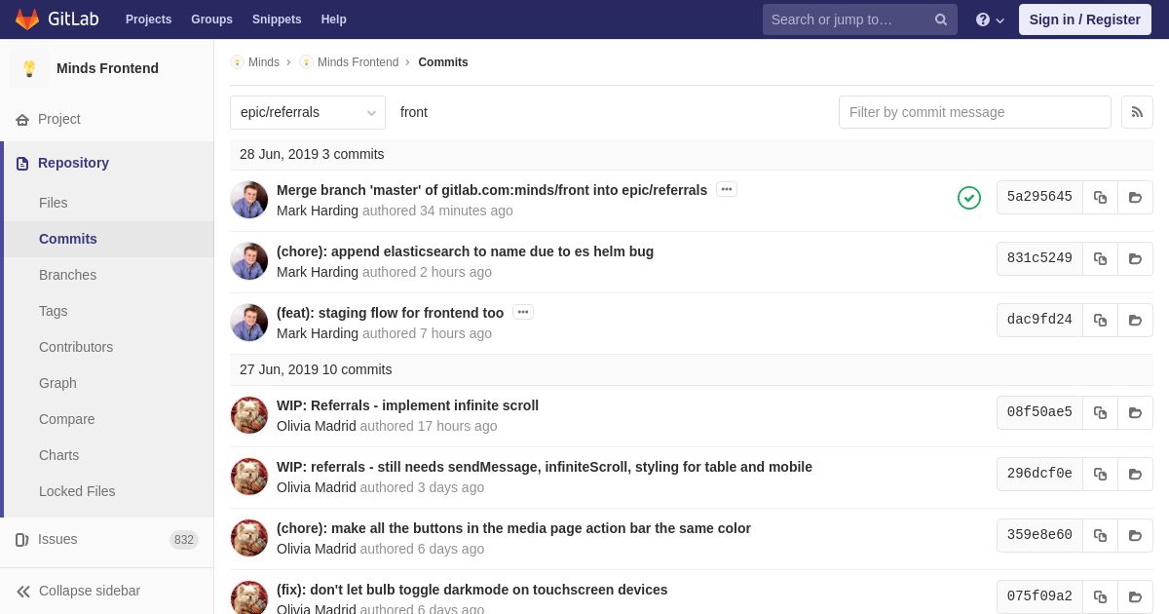Viewport: 1169px width, 614px height.
Task: Browse files at commit 08f50ae5
Action: tap(1135, 412)
